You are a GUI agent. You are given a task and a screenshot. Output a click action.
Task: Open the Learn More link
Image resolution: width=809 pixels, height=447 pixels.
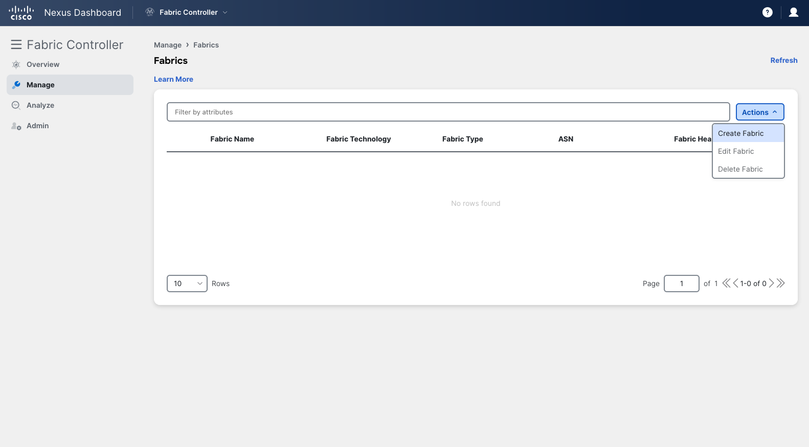[173, 79]
